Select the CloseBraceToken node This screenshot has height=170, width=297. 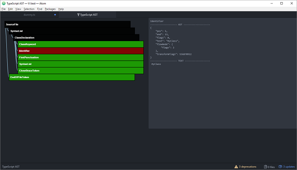pos(81,71)
